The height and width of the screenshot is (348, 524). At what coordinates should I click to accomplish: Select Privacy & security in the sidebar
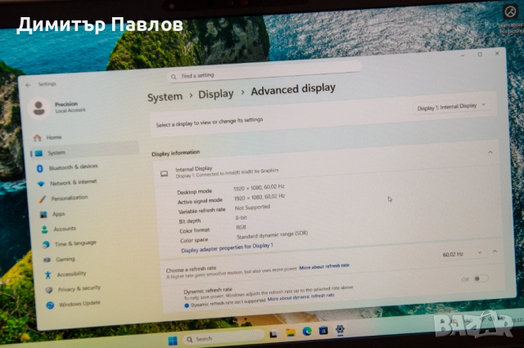click(79, 288)
